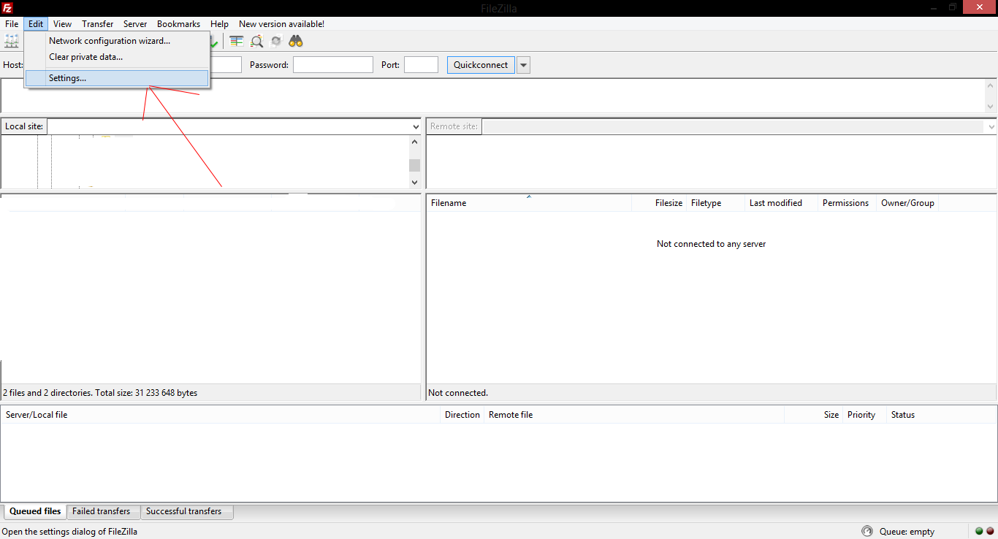The image size is (998, 539).
Task: Click the Remote file queue column header
Action: coord(633,415)
